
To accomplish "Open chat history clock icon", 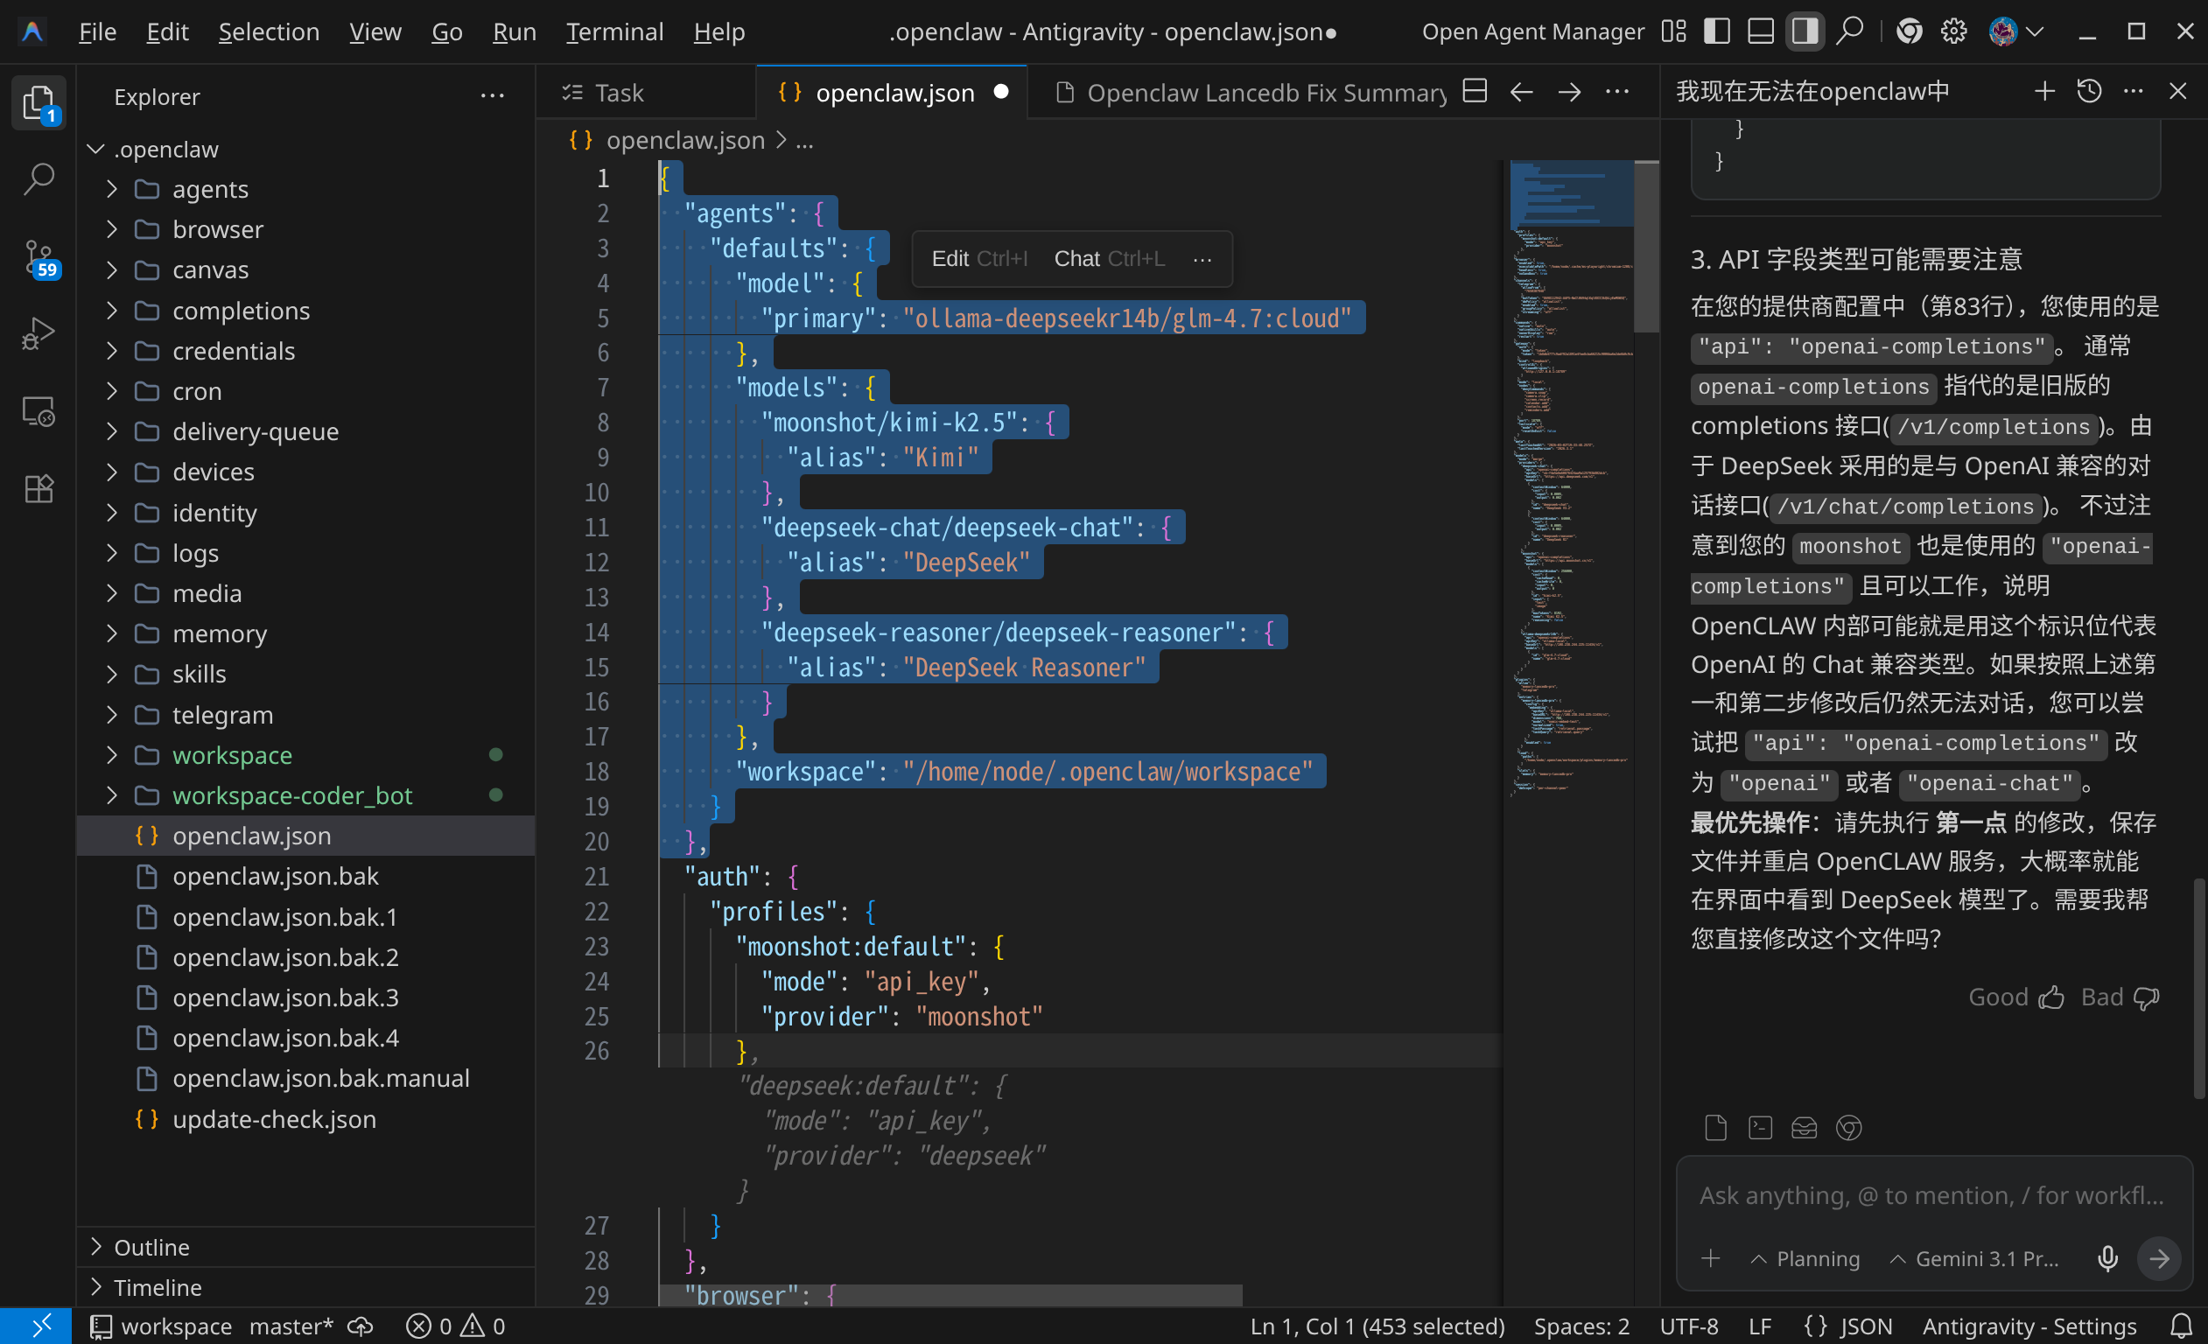I will [x=2089, y=91].
